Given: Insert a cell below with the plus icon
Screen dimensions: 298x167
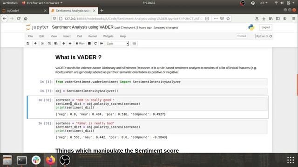Looking at the screenshot, I should tap(35, 43).
